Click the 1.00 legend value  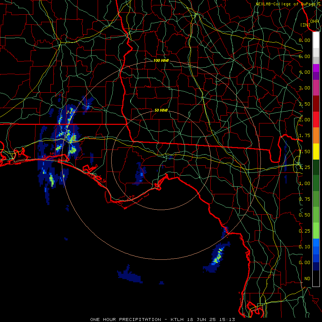coord(304,184)
